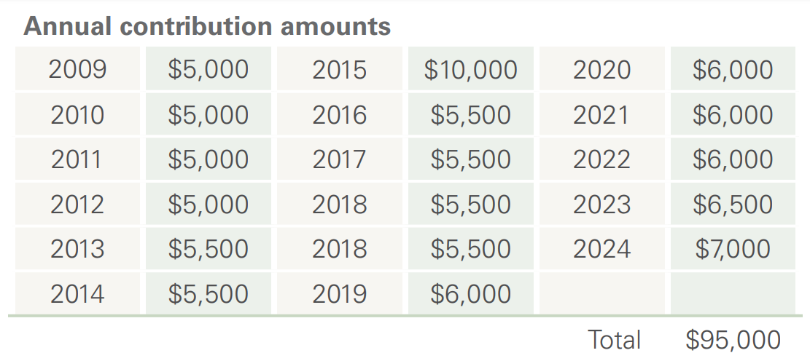The image size is (810, 361).
Task: Click the 2019 year cell
Action: [339, 294]
